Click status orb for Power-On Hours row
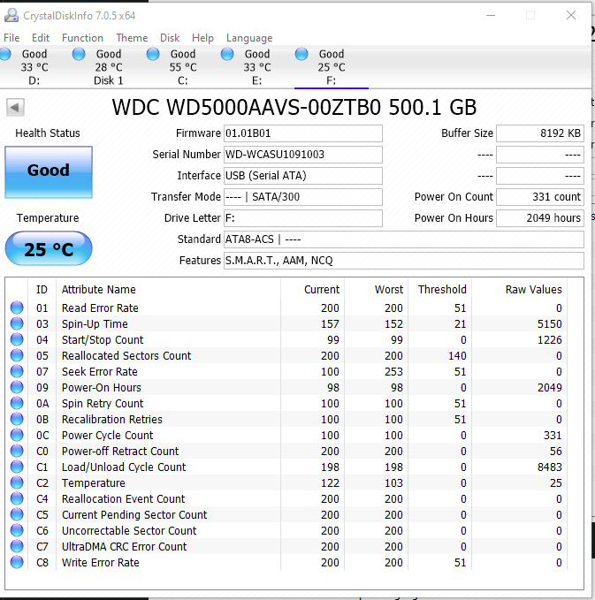The image size is (595, 600). pyautogui.click(x=17, y=387)
